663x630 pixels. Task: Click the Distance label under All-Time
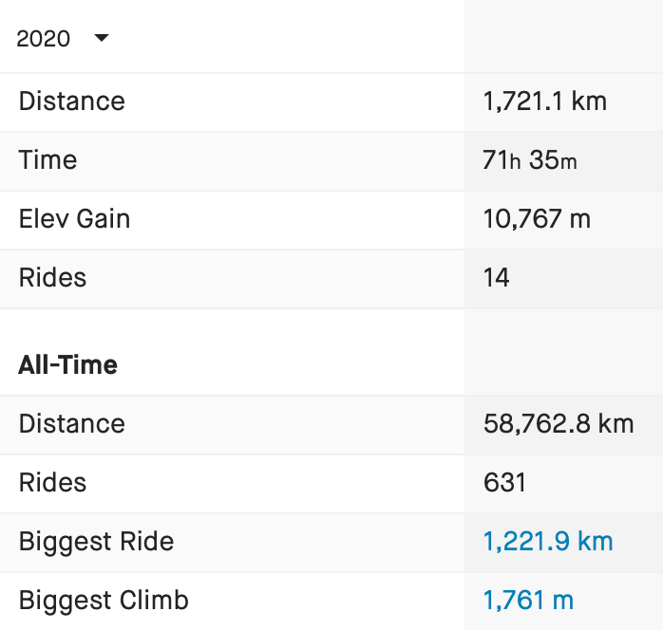click(x=71, y=424)
